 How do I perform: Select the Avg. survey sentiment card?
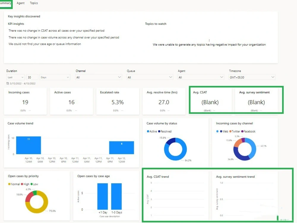pyautogui.click(x=257, y=101)
